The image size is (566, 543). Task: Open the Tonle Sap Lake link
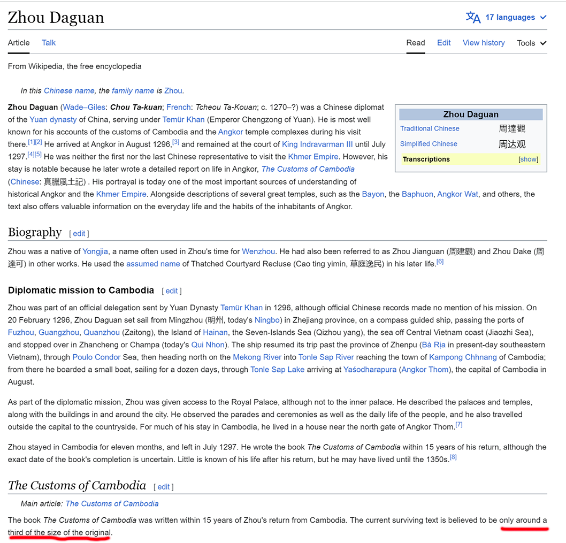[277, 370]
